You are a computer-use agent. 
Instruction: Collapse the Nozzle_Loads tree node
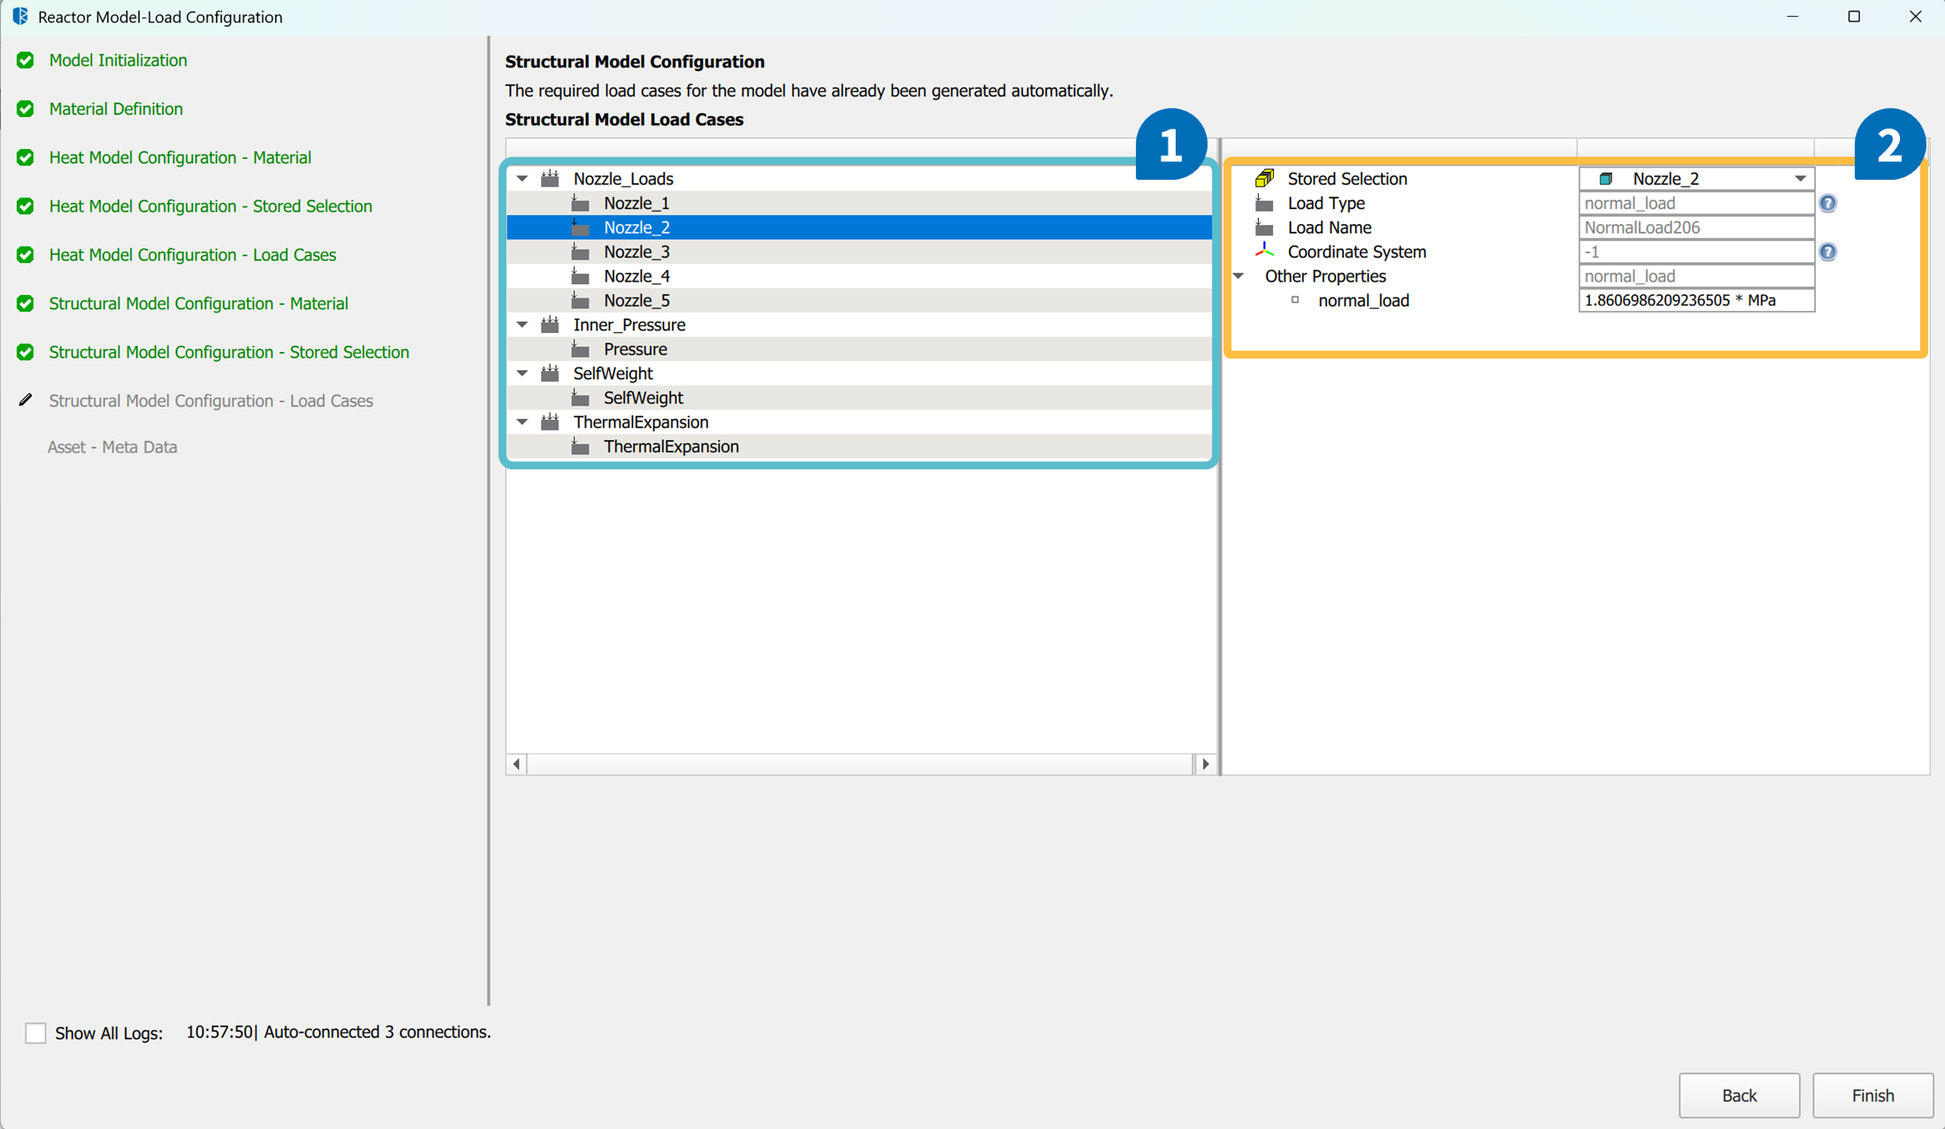(522, 178)
